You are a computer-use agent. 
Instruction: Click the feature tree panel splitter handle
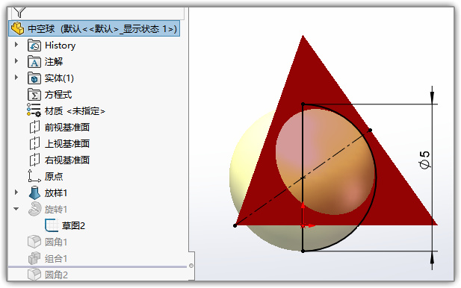tap(191, 266)
